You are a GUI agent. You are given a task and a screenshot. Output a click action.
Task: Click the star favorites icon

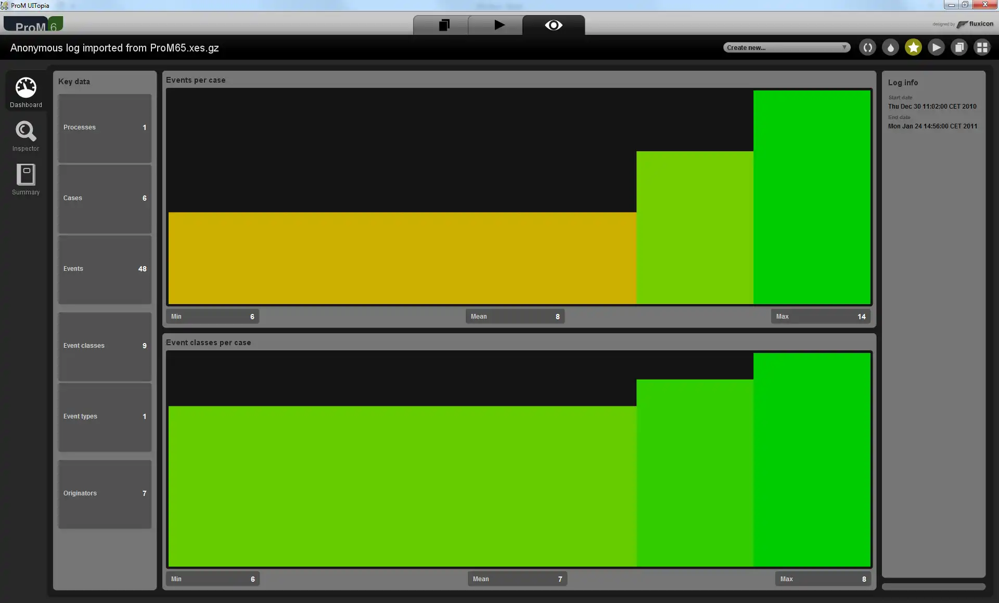click(913, 47)
